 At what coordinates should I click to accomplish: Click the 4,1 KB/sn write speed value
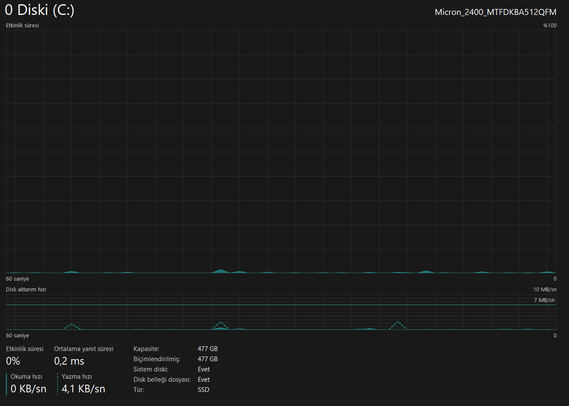click(x=83, y=389)
